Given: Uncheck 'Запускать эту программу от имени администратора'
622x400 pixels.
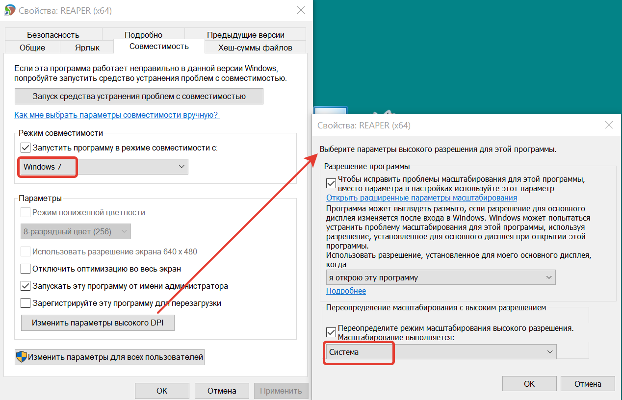Looking at the screenshot, I should coord(26,286).
